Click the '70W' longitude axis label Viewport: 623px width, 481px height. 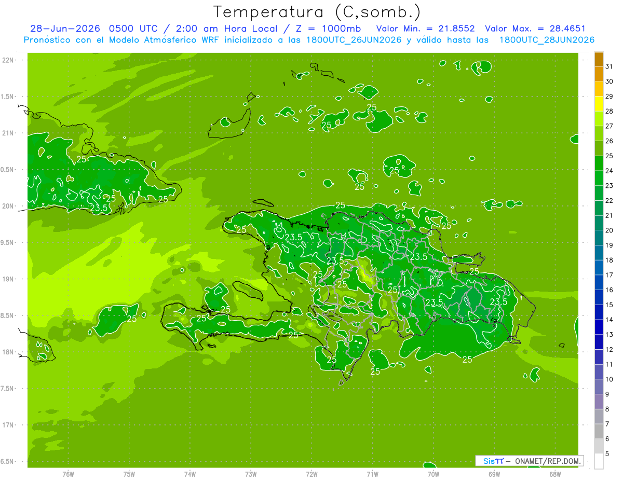pyautogui.click(x=434, y=474)
